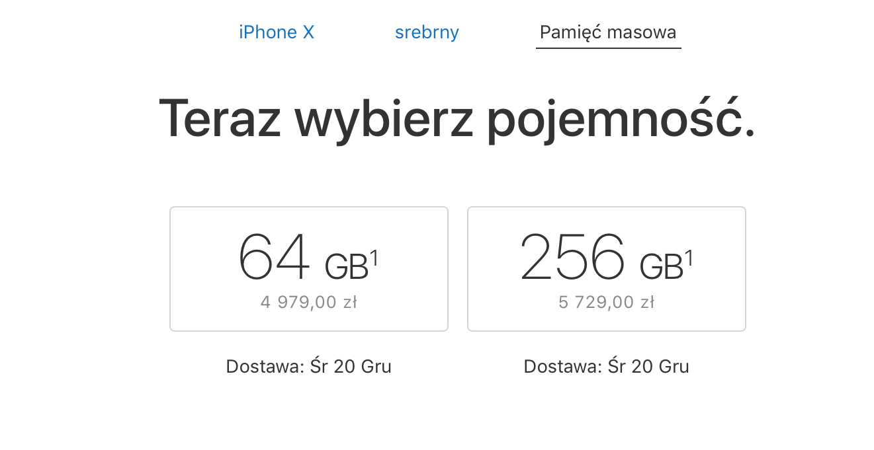Click the large 64 number
This screenshot has width=874, height=450.
tap(274, 258)
